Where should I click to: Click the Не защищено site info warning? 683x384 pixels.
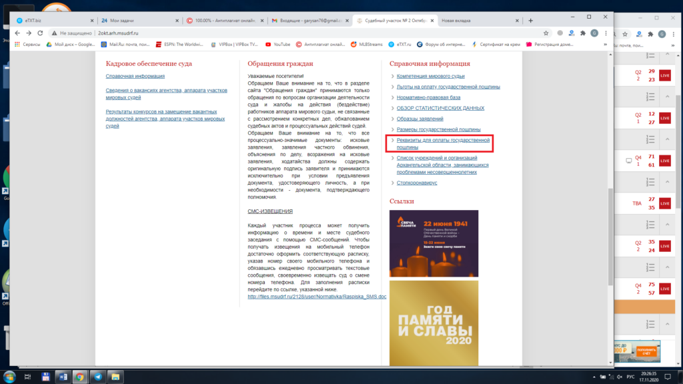point(72,33)
